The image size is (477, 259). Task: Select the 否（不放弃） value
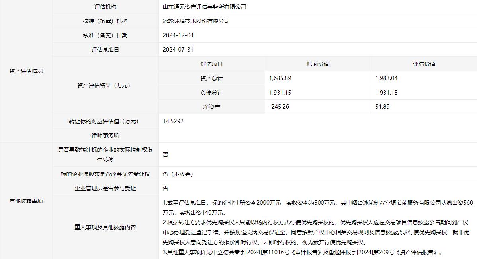(x=178, y=174)
